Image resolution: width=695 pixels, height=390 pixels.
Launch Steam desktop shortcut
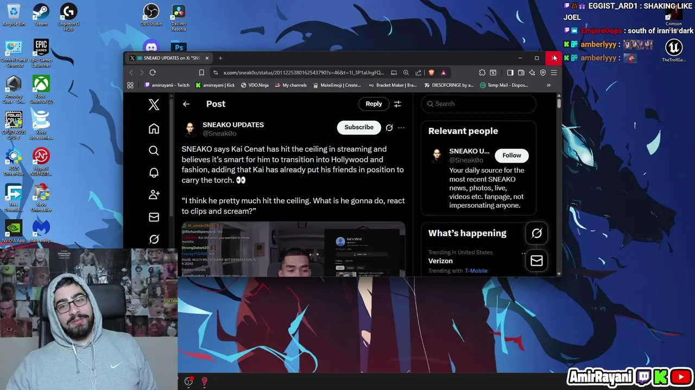41,15
